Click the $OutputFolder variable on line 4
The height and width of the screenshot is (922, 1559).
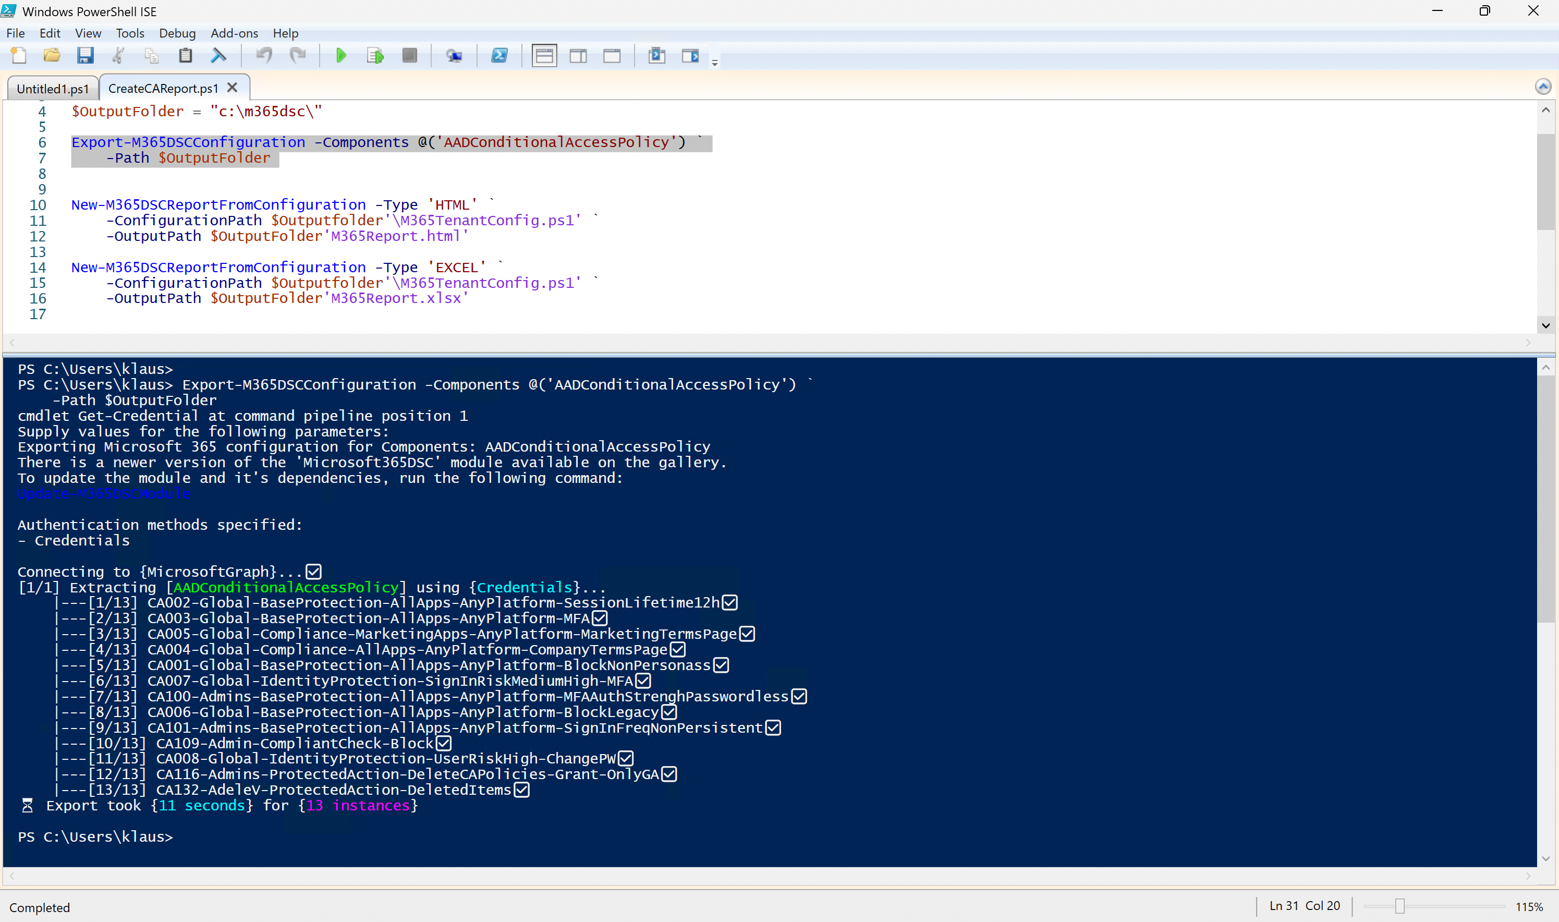[x=127, y=111]
